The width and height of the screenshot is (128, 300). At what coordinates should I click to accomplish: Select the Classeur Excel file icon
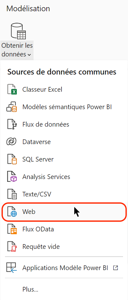(12, 90)
